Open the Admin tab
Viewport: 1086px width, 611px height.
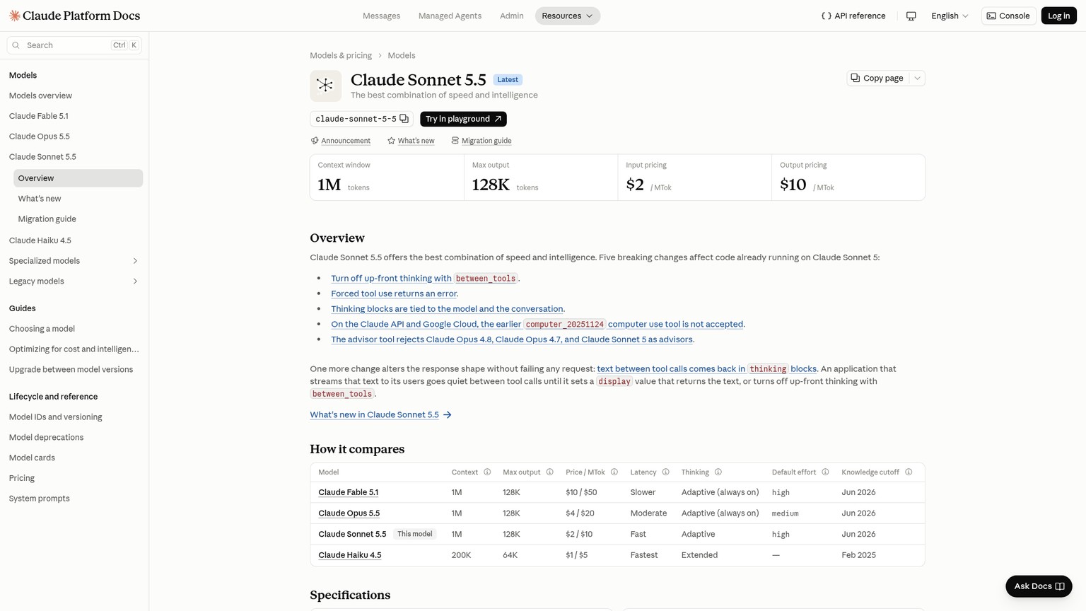pyautogui.click(x=512, y=16)
